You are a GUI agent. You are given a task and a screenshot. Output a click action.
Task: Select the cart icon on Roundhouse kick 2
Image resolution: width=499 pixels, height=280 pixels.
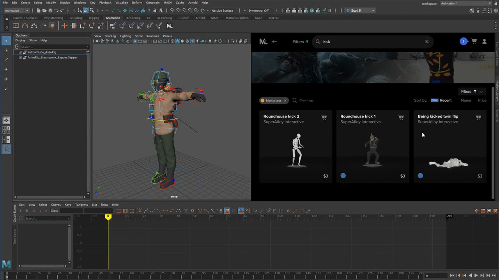324,117
